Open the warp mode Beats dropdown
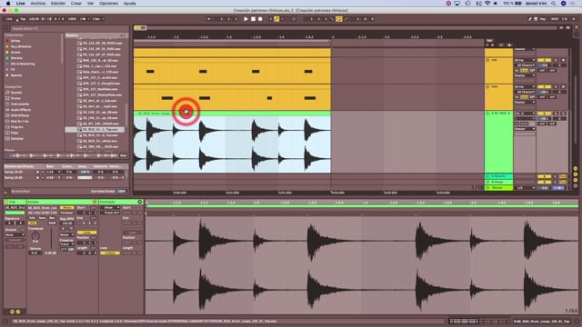Image resolution: width=582 pixels, height=327 pixels. click(x=66, y=234)
